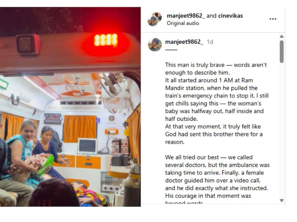Open cinevikas profile from post header

[x=230, y=16]
